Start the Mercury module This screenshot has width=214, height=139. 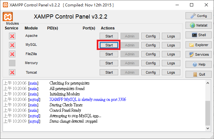coord(109,63)
